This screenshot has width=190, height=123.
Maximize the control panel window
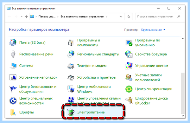[169, 8]
